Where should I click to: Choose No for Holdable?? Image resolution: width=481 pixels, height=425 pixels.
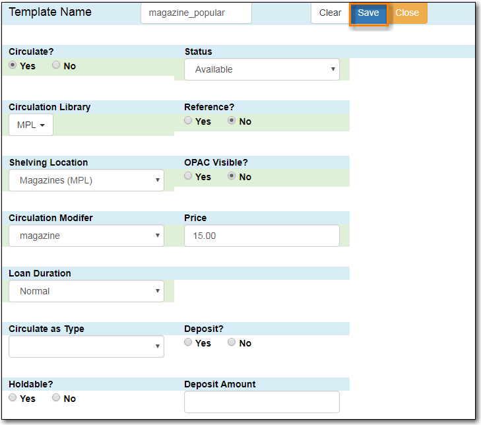pos(56,398)
